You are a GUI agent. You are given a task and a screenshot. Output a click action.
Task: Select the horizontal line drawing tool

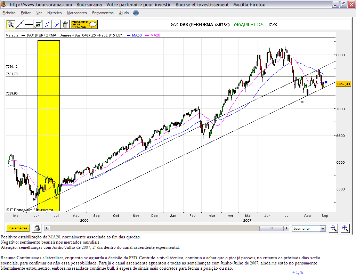click(x=29, y=24)
